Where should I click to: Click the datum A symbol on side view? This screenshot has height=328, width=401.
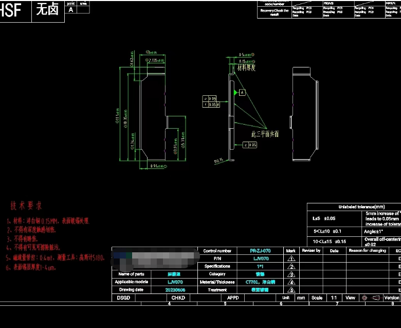point(242,92)
